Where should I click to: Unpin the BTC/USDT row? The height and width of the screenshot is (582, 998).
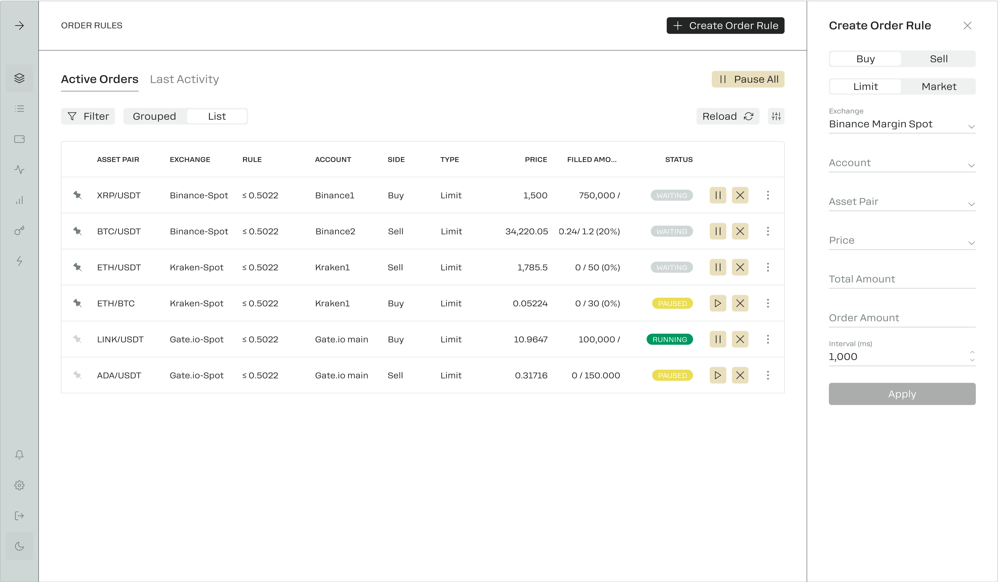click(x=77, y=231)
